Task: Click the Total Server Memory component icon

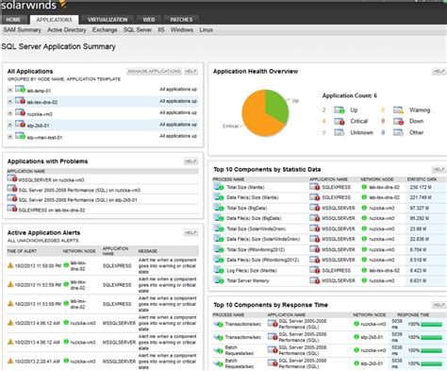Action: (x=219, y=280)
